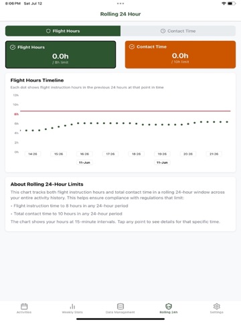Open the Data Management database icon
Viewport: 241px width, 322px height.
point(120,306)
